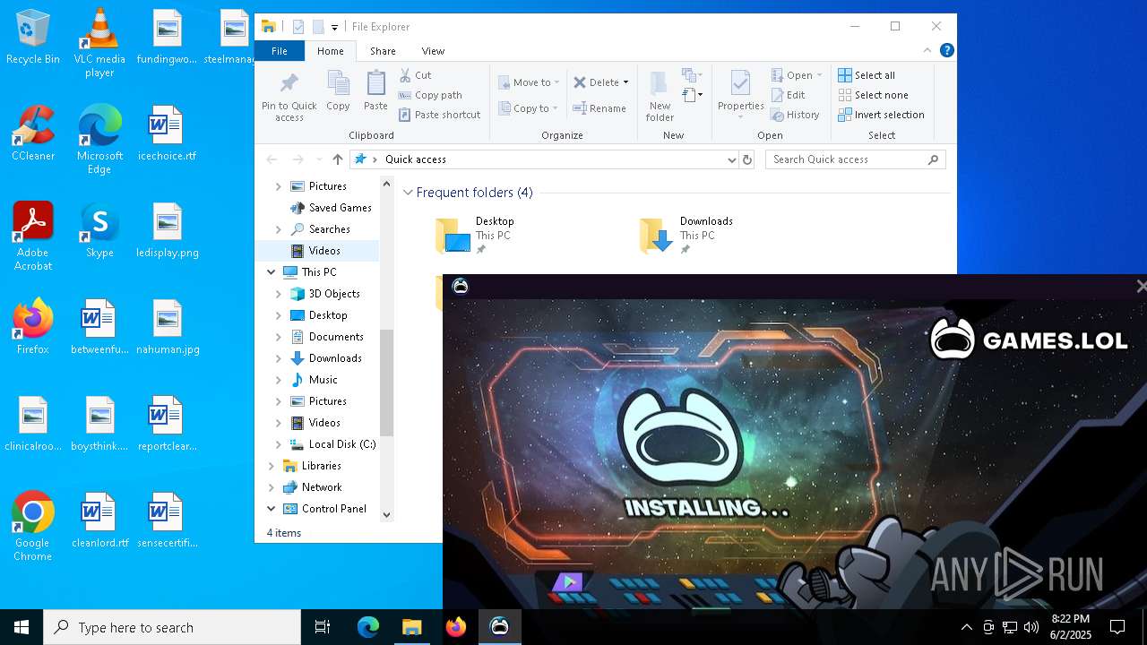The height and width of the screenshot is (645, 1147).
Task: Click Copy path in Clipboard group
Action: click(x=430, y=95)
